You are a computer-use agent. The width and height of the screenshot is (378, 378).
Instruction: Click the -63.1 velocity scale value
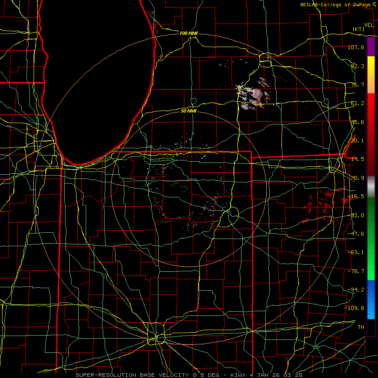(356, 252)
